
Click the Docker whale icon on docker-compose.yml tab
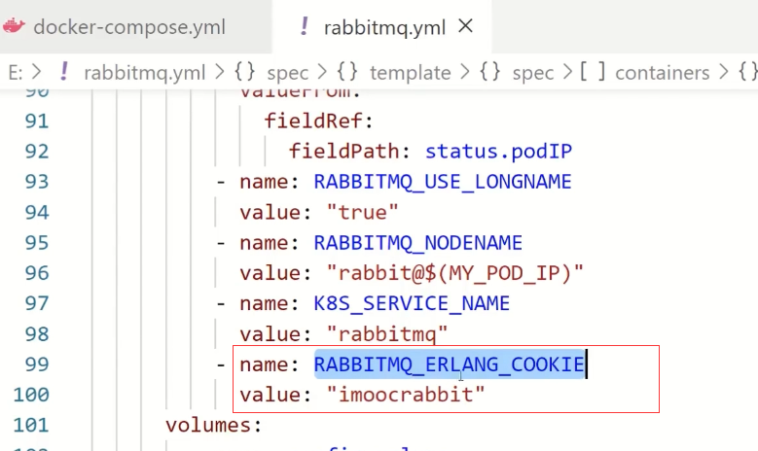(14, 26)
